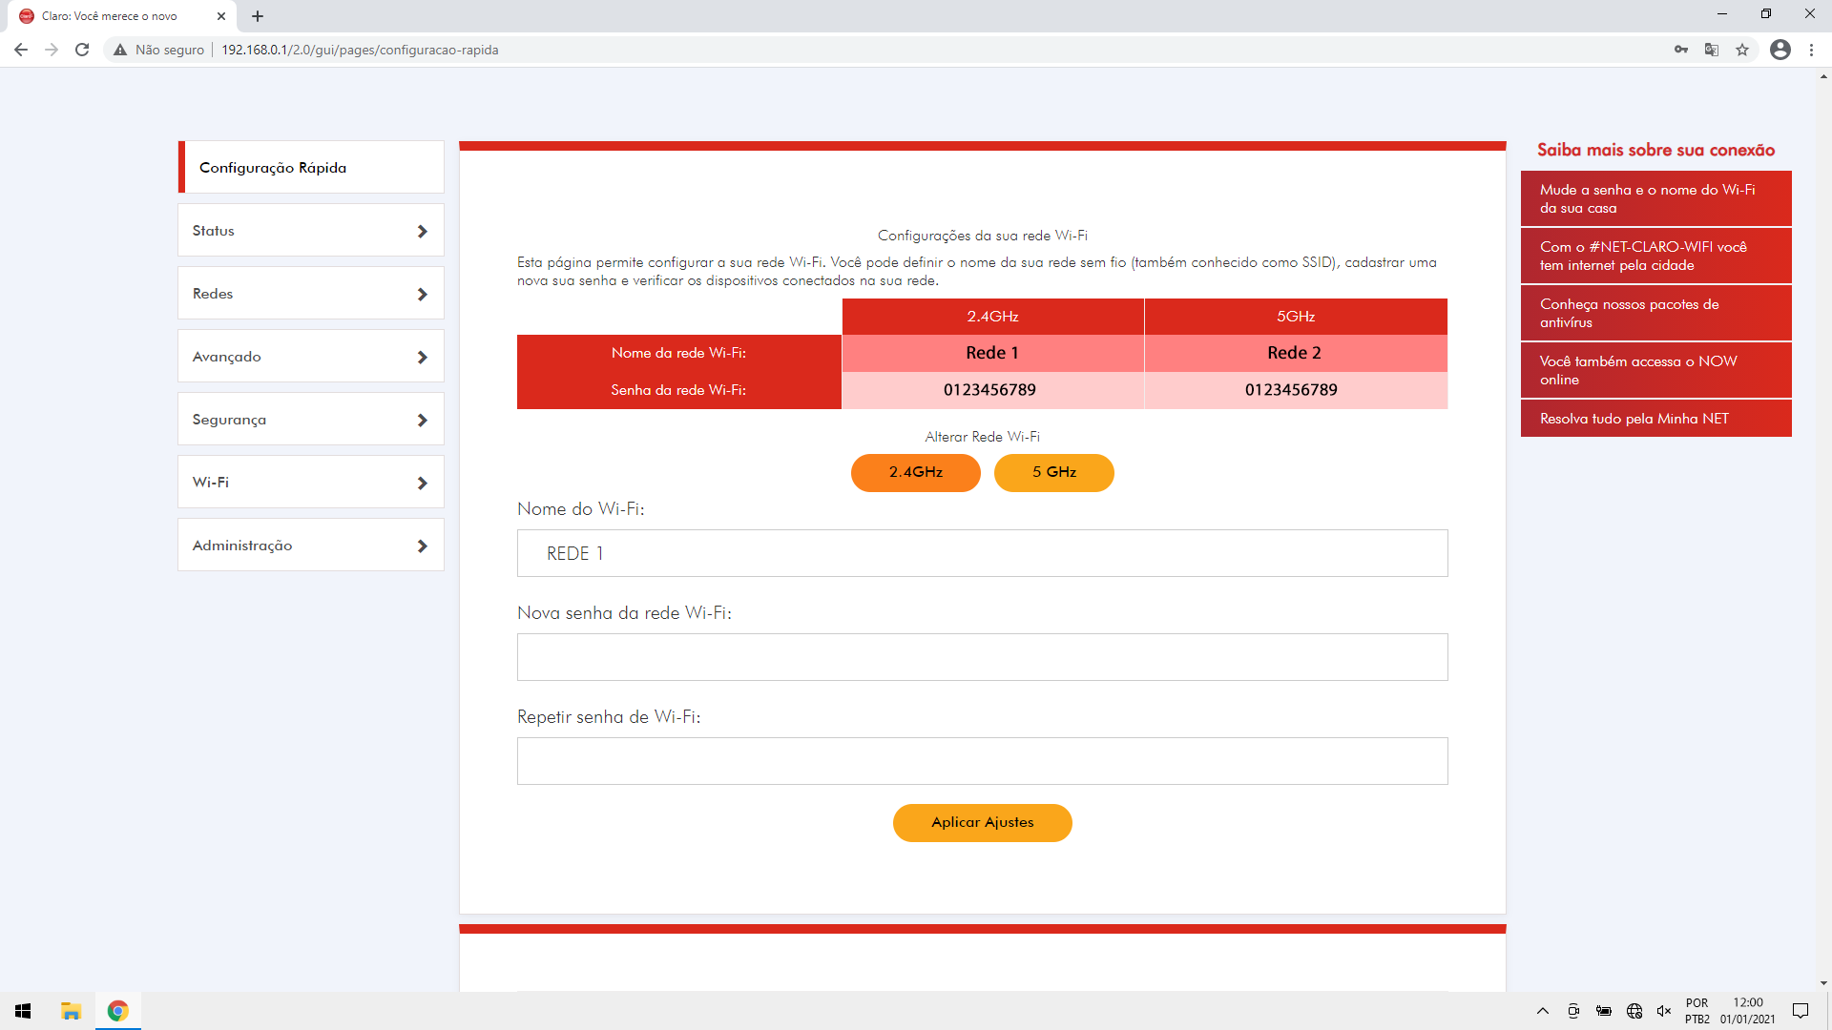
Task: Click the Rede 1 name cell
Action: click(x=992, y=353)
